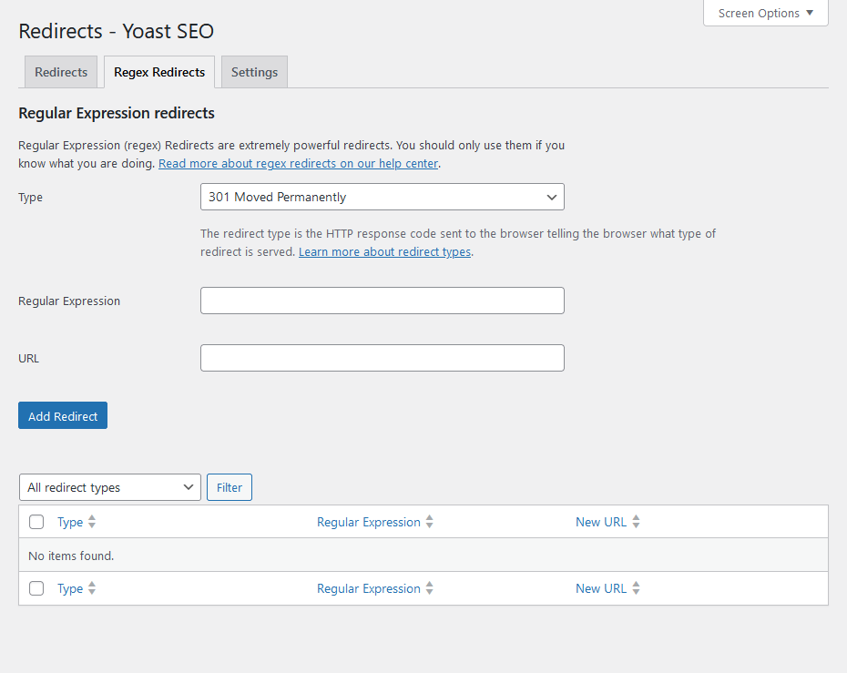Screen dimensions: 847x673
Task: Click the "Regular Expression redirects" heading
Action: (x=117, y=113)
